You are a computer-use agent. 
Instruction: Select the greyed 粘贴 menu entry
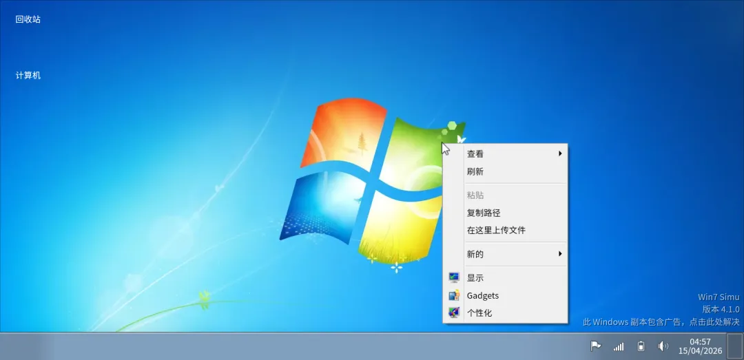[x=506, y=195]
